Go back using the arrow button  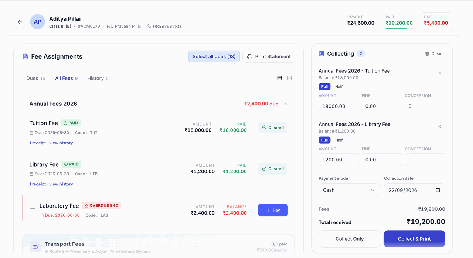pos(20,22)
